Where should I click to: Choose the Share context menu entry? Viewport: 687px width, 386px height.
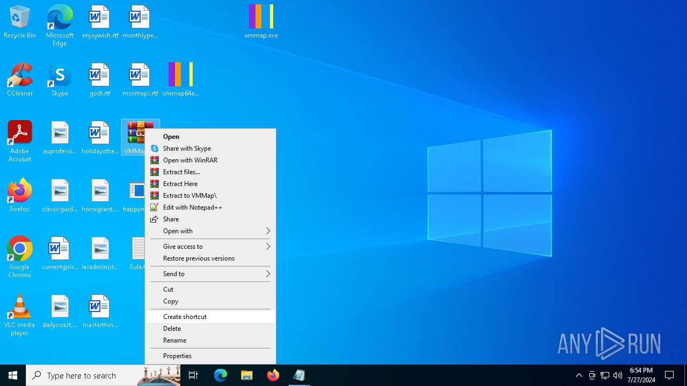[x=210, y=219]
